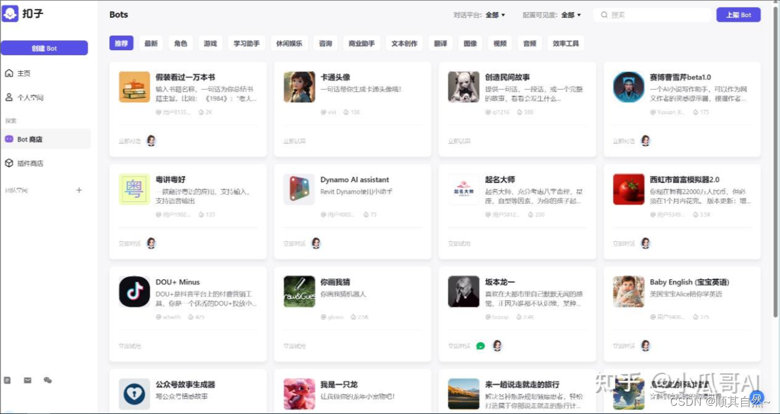Open 粤讲粤好 bot icon
Image resolution: width=780 pixels, height=414 pixels.
(135, 189)
